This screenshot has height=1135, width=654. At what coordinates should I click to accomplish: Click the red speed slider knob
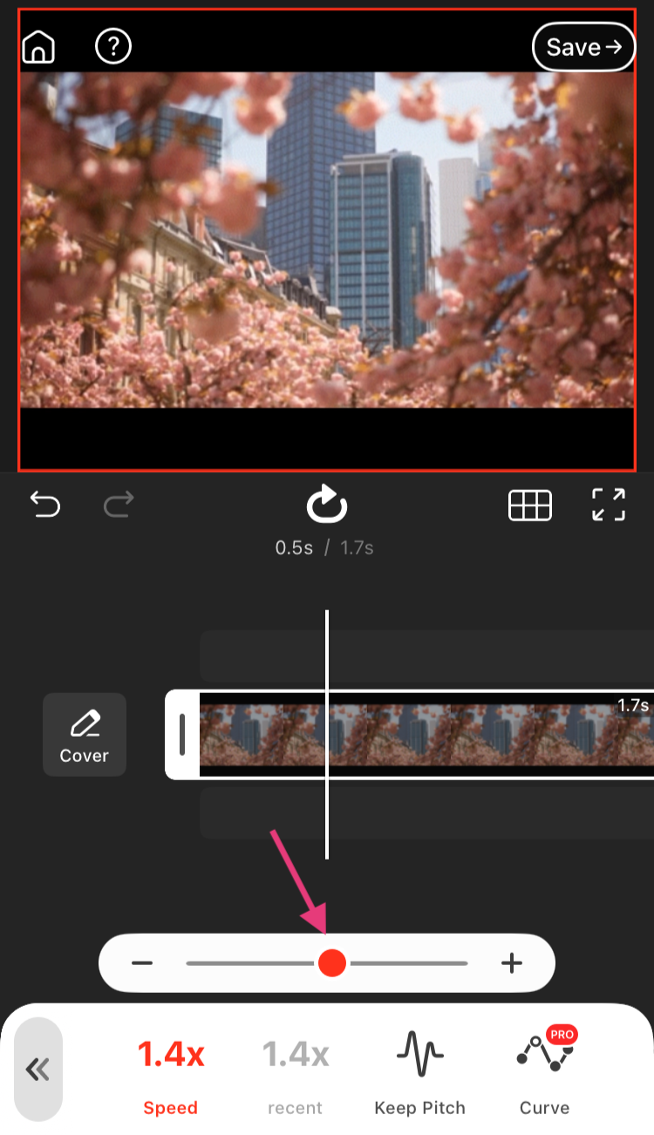pos(332,963)
